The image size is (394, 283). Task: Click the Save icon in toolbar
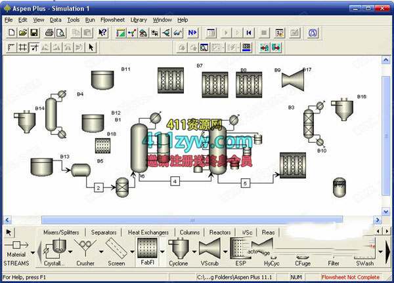[x=33, y=33]
